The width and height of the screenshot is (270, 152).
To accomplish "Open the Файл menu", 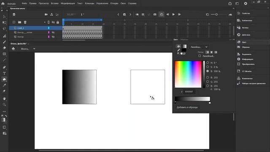I will pyautogui.click(x=24, y=3).
